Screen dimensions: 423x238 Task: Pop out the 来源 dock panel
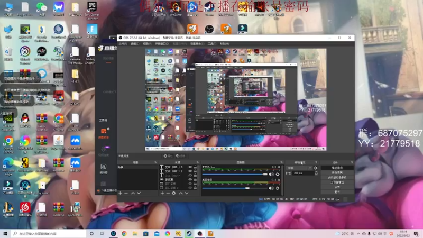tap(198, 162)
